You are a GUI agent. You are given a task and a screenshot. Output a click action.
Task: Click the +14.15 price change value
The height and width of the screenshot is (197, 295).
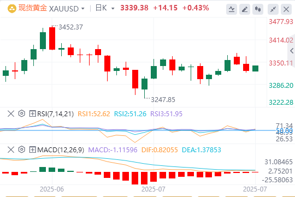point(165,8)
